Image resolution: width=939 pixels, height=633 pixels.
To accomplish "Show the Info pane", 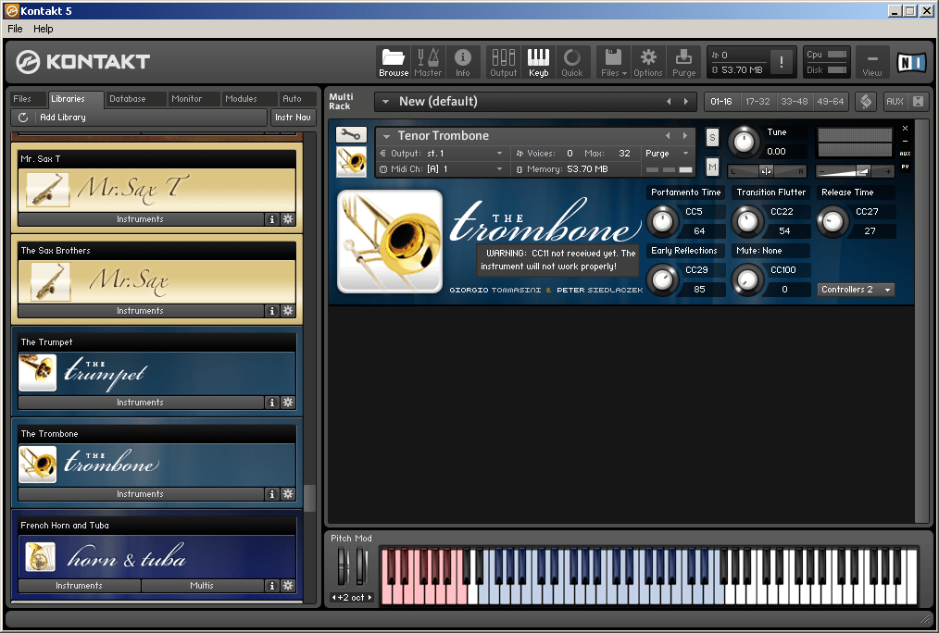I will pos(462,62).
